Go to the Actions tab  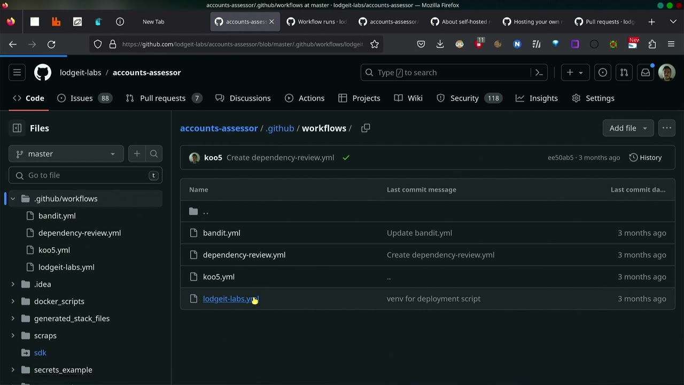point(305,98)
